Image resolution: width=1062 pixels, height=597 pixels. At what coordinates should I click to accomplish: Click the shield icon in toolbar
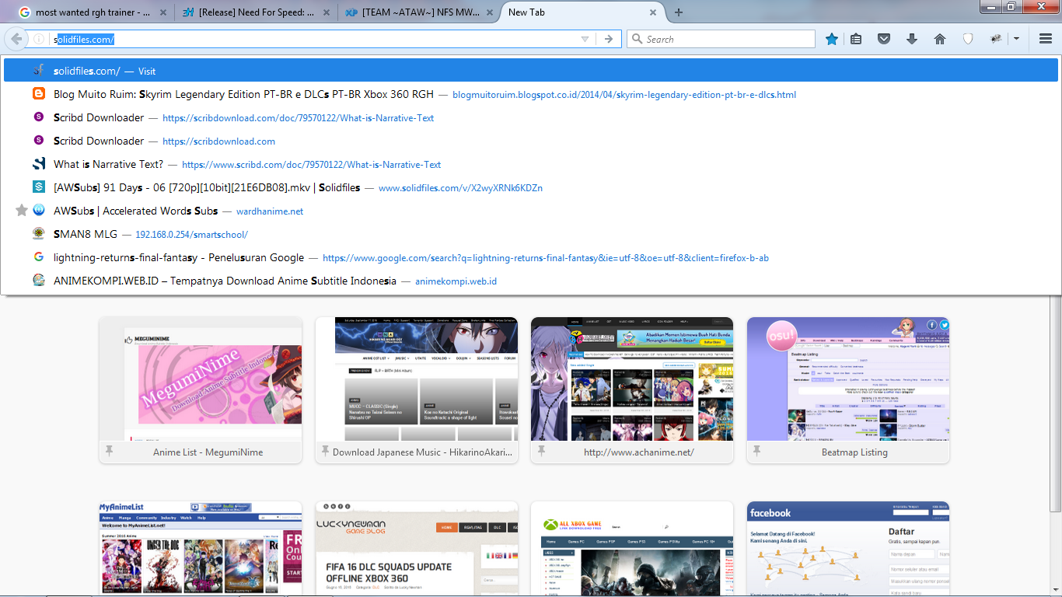(968, 39)
